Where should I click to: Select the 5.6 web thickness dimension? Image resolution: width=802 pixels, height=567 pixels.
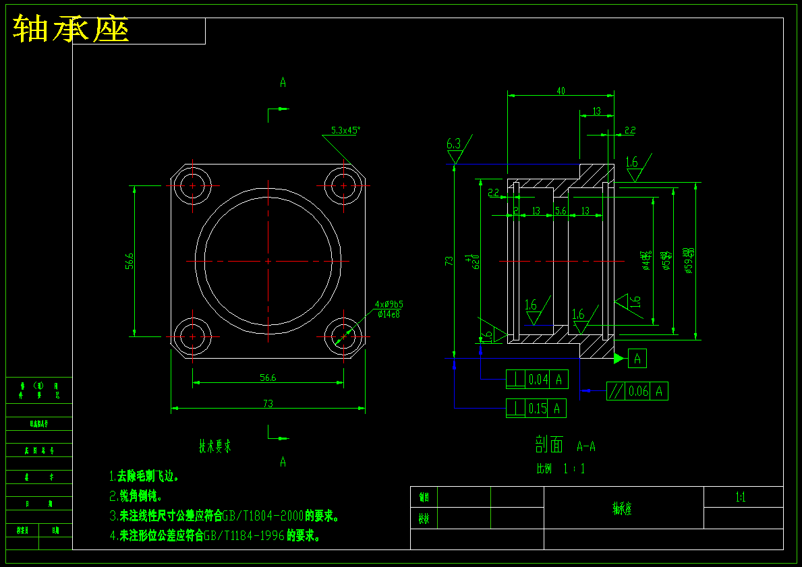click(561, 210)
